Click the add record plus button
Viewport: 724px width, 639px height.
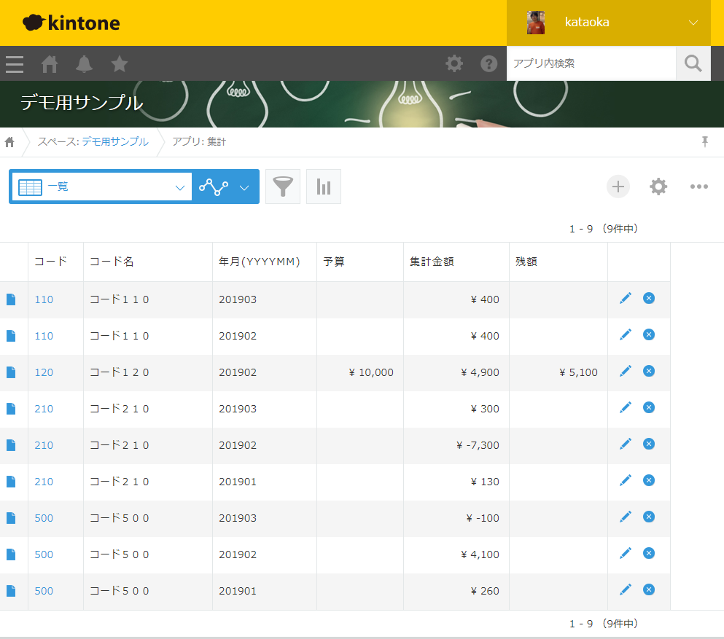(618, 187)
